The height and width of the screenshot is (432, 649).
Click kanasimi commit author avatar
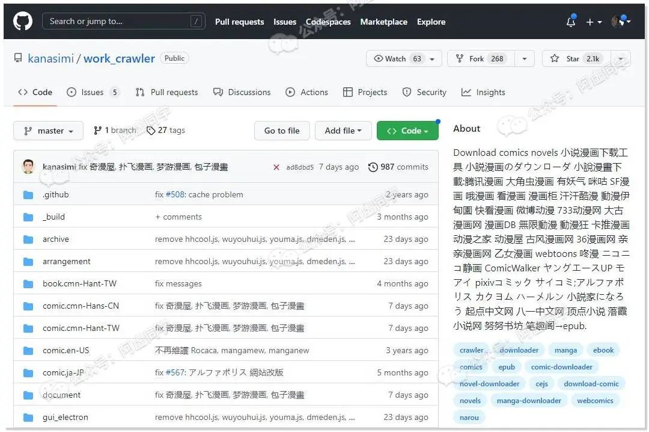[28, 167]
